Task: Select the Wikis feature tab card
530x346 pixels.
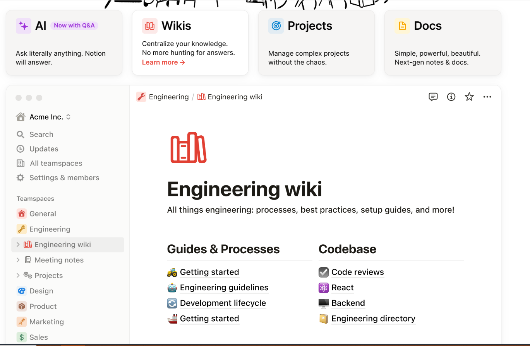Action: click(190, 43)
